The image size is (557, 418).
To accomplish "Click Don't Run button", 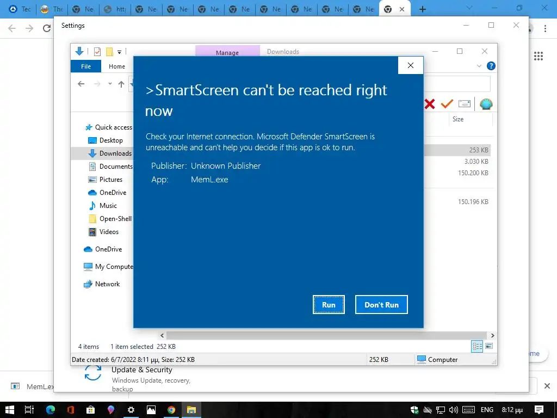I will click(381, 305).
